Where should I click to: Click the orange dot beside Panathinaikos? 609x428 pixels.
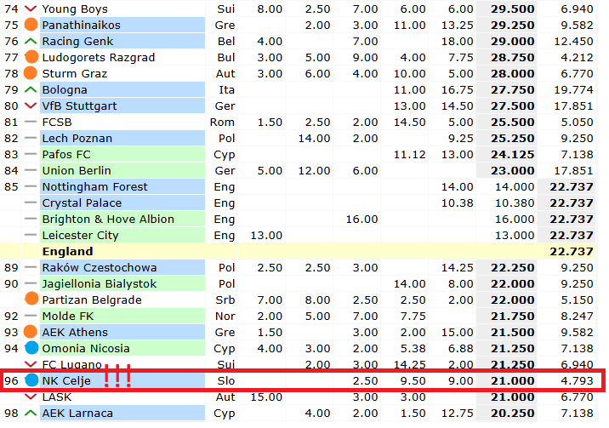[31, 25]
